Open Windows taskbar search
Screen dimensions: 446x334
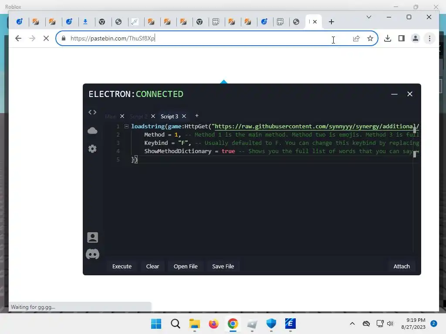175,324
